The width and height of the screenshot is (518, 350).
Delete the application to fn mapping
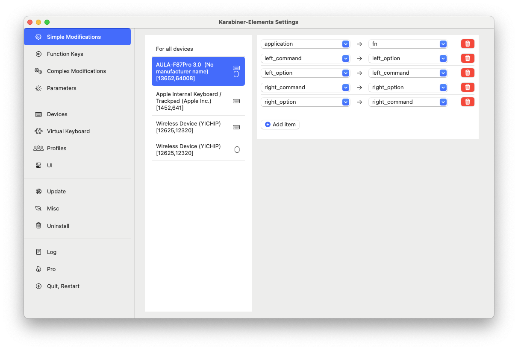[468, 44]
